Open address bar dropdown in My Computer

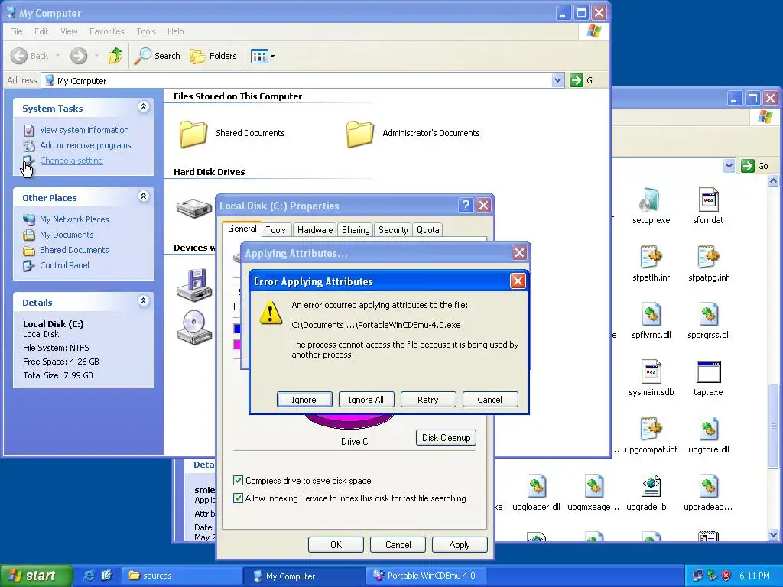click(x=557, y=79)
